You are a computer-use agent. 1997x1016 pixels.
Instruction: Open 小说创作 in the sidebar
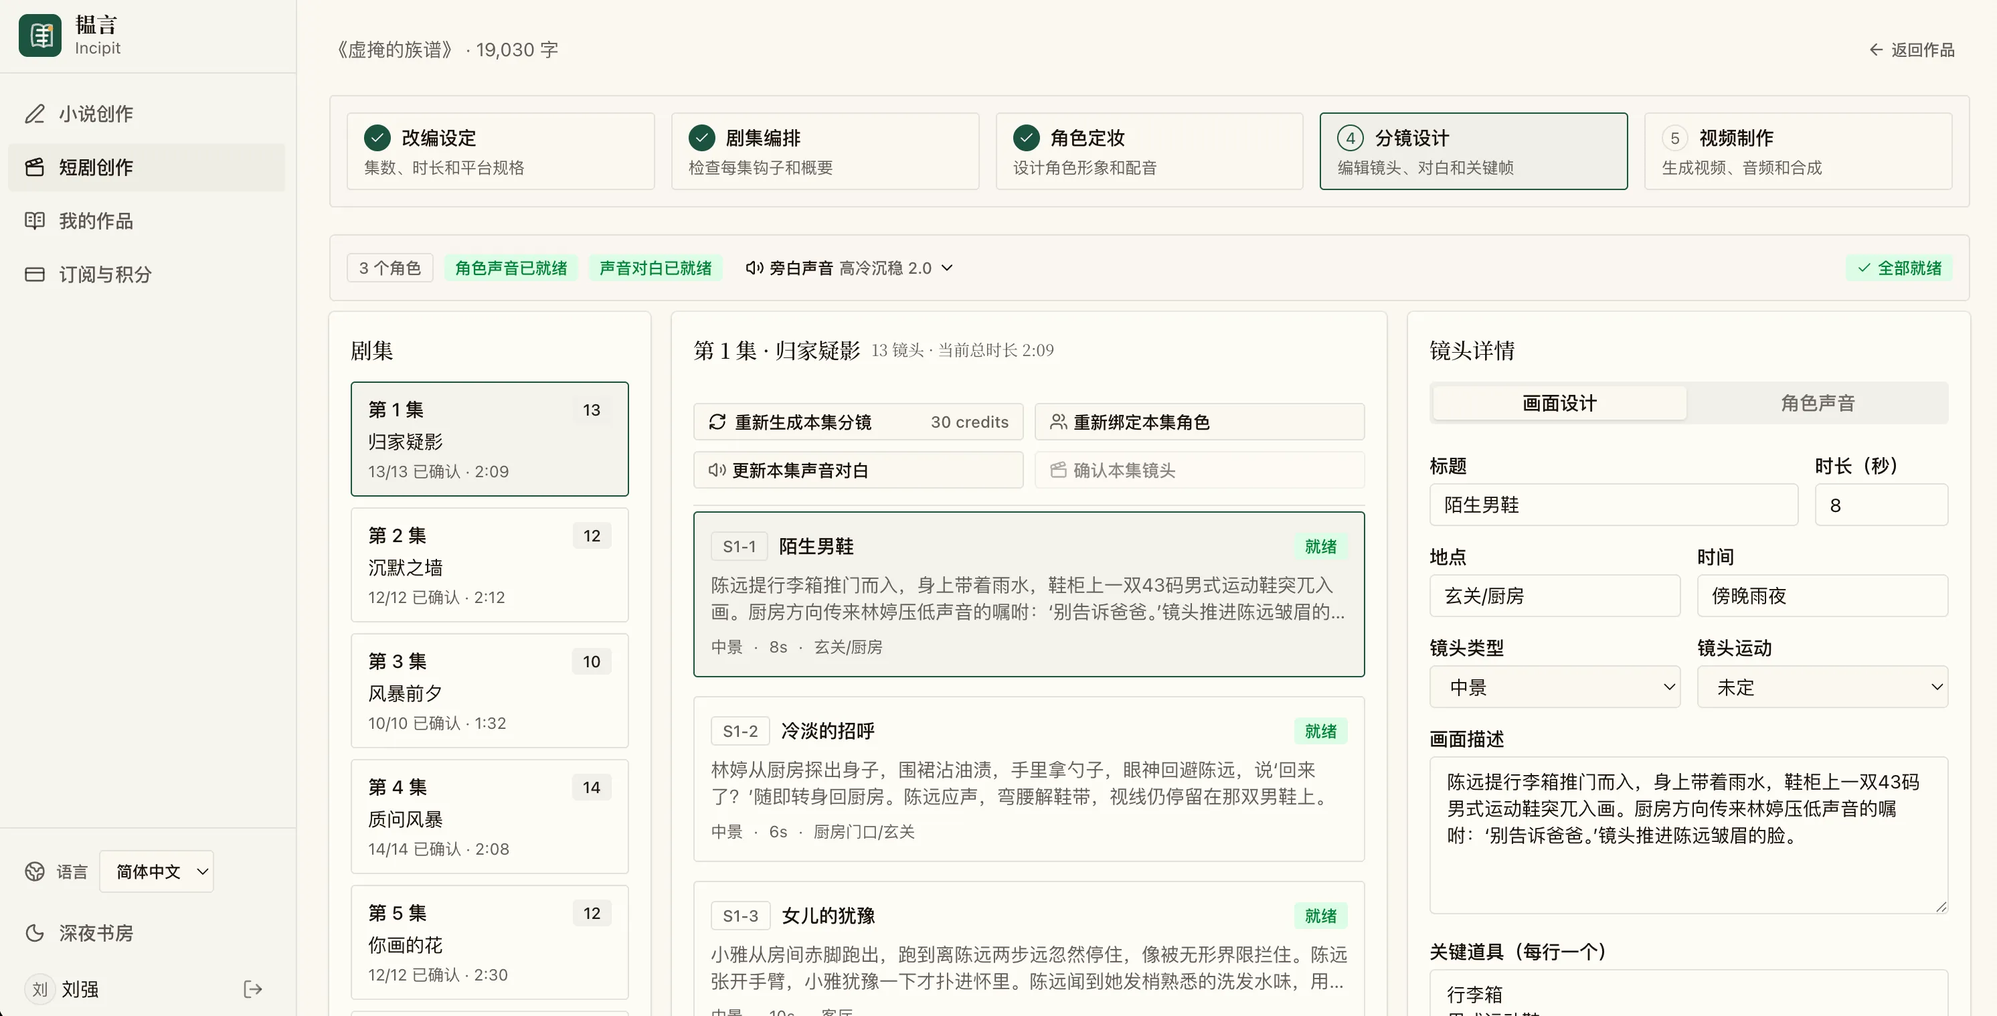tap(147, 114)
